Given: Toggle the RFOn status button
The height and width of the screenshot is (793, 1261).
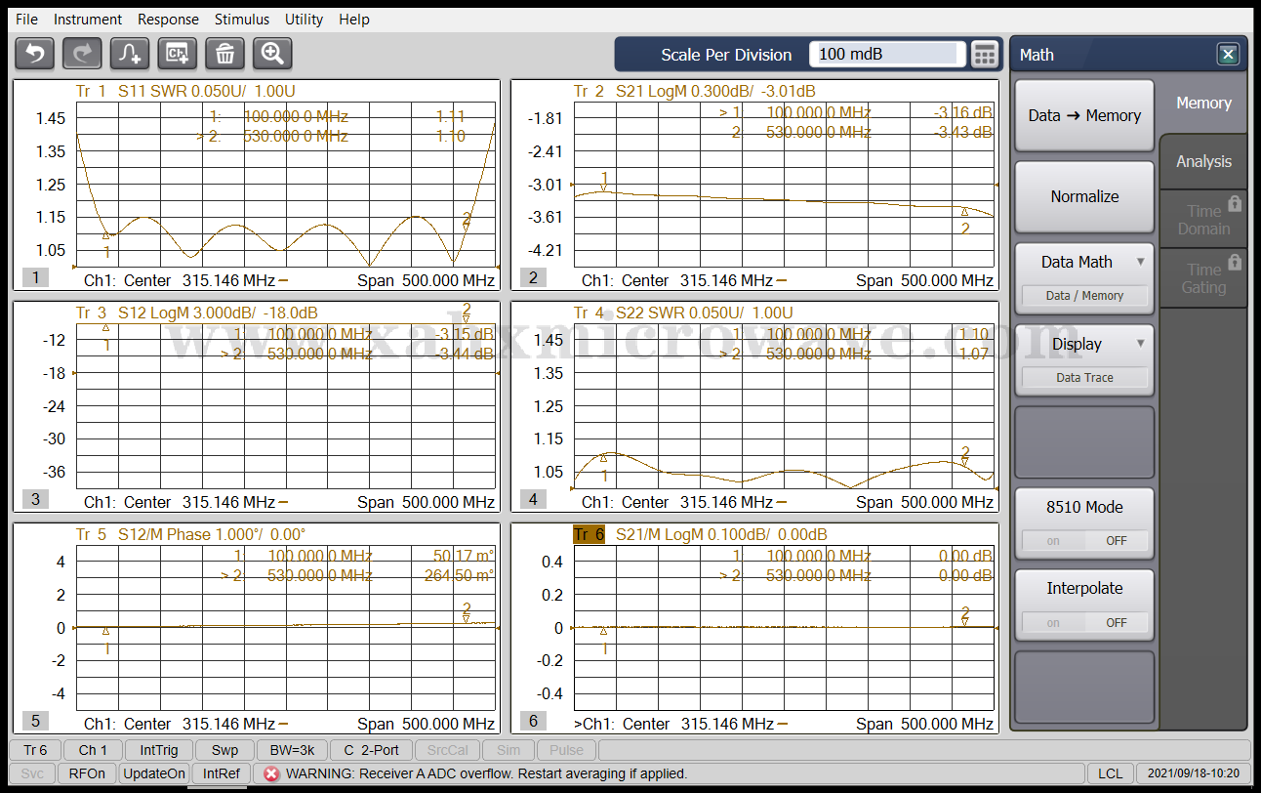Looking at the screenshot, I should [87, 773].
